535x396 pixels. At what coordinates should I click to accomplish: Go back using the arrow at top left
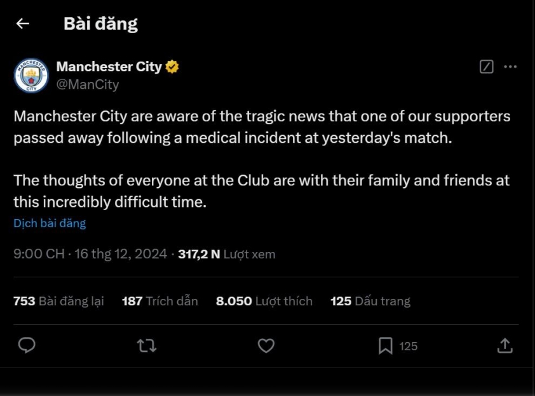tap(23, 23)
